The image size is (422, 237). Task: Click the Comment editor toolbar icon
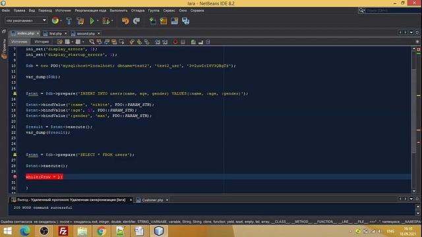click(193, 42)
